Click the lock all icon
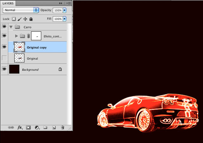203x143 pixels. click(x=31, y=19)
